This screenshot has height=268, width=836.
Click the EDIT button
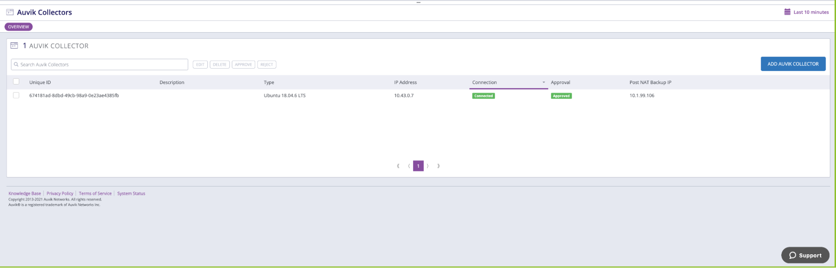(x=200, y=64)
